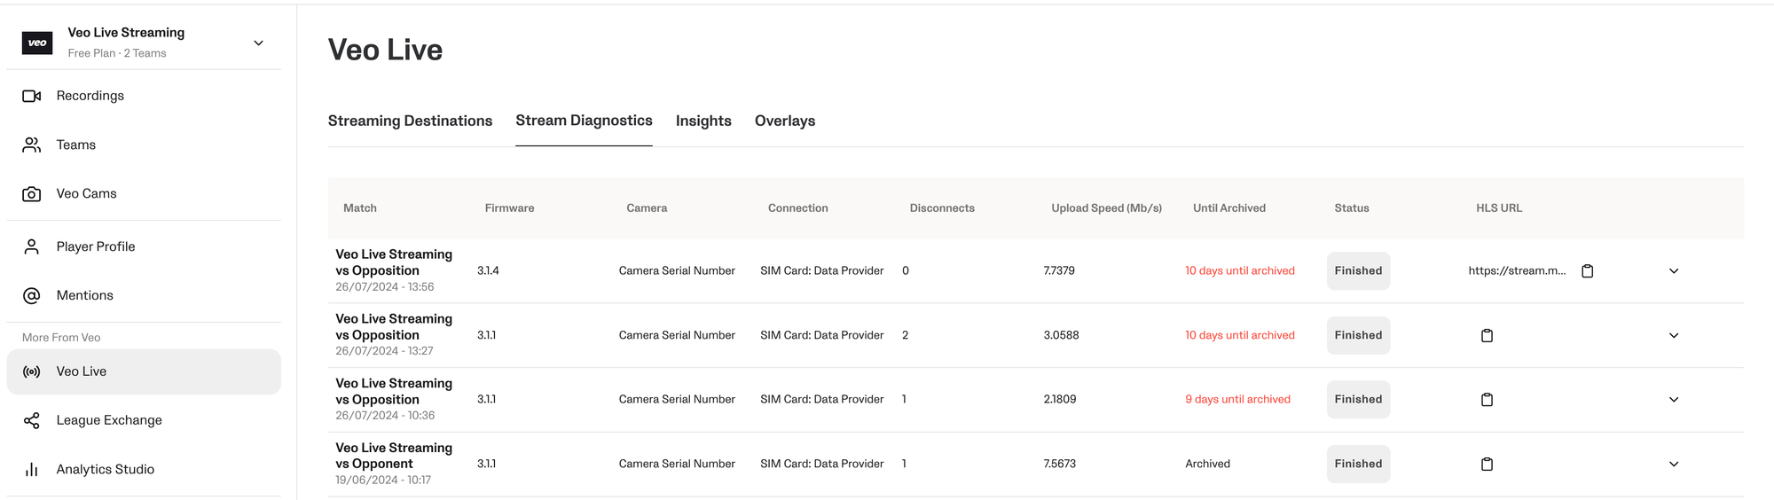The width and height of the screenshot is (1774, 500).
Task: Click the Connection column header
Action: [x=797, y=208]
